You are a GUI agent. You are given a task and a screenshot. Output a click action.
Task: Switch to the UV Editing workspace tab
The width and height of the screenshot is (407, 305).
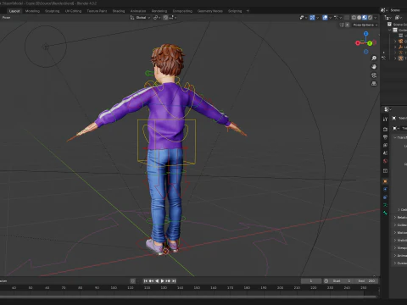point(73,11)
